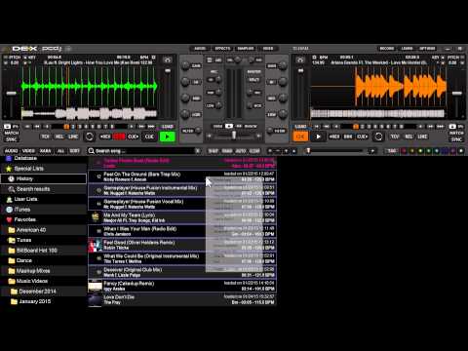This screenshot has height=351, width=468.
Task: Click MATCH on the right deck
Action: click(456, 133)
